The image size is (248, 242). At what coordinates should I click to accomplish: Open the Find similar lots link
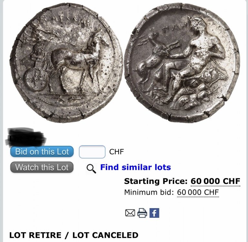[x=135, y=167]
